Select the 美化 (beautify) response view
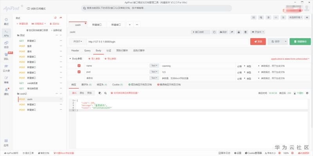 tap(74, 93)
